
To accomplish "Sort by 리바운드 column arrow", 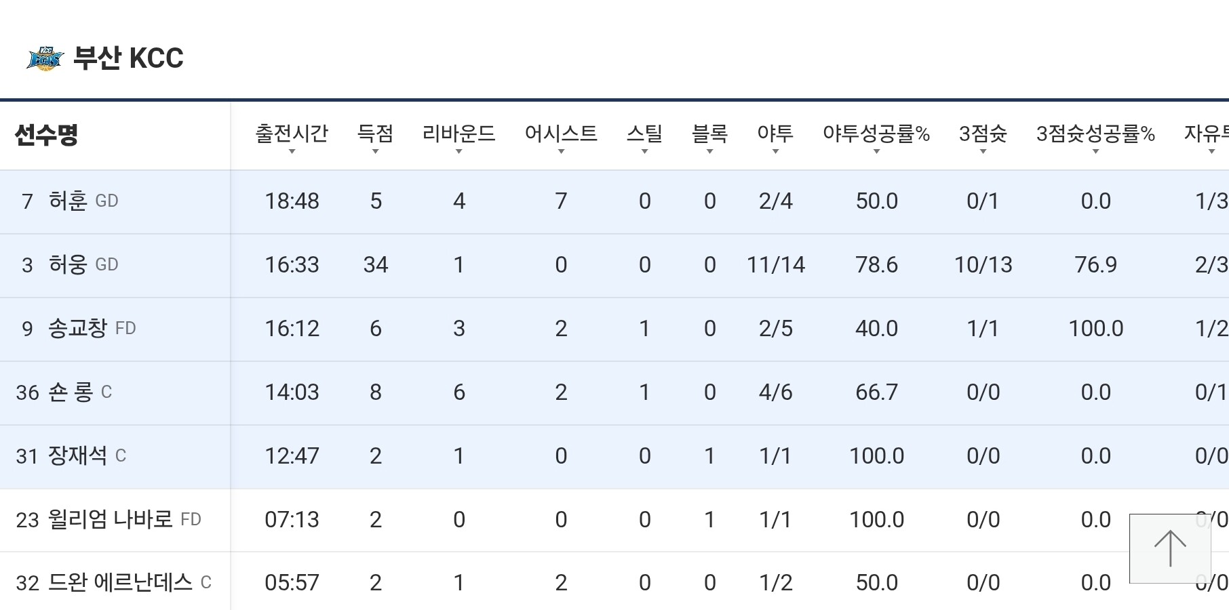I will click(459, 151).
